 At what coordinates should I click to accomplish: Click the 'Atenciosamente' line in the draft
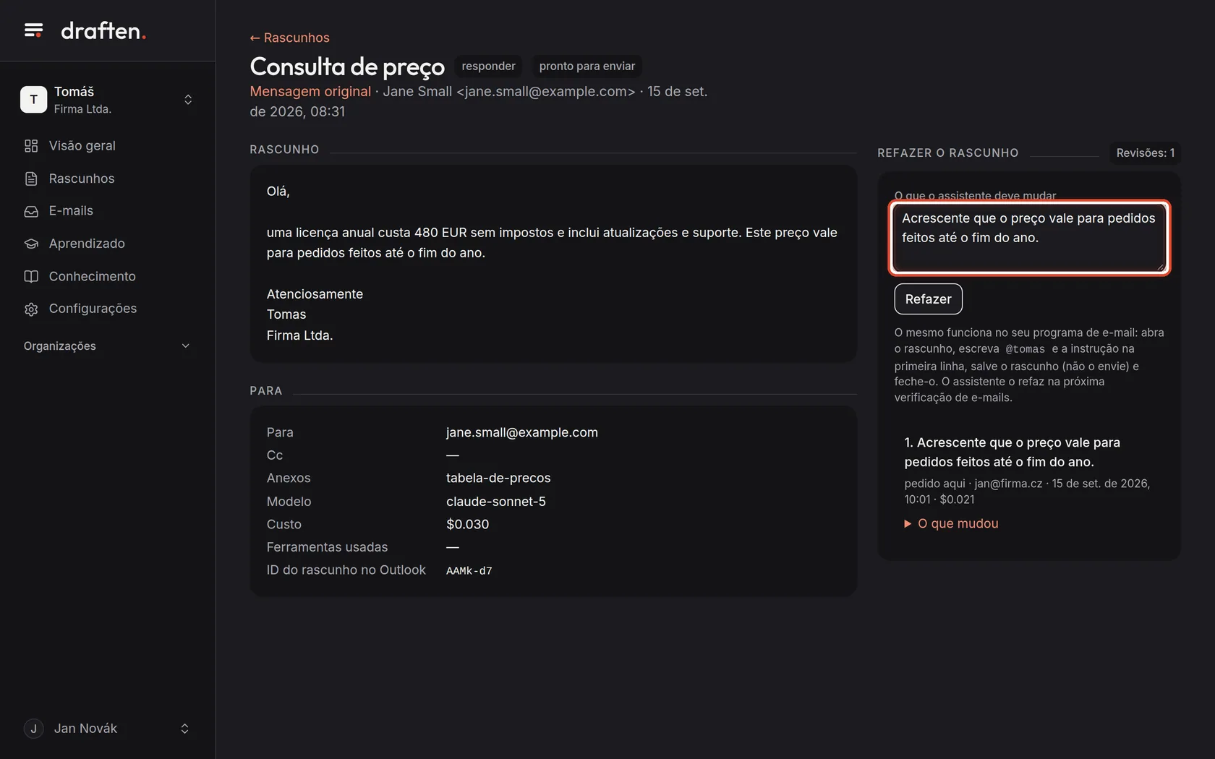(315, 294)
